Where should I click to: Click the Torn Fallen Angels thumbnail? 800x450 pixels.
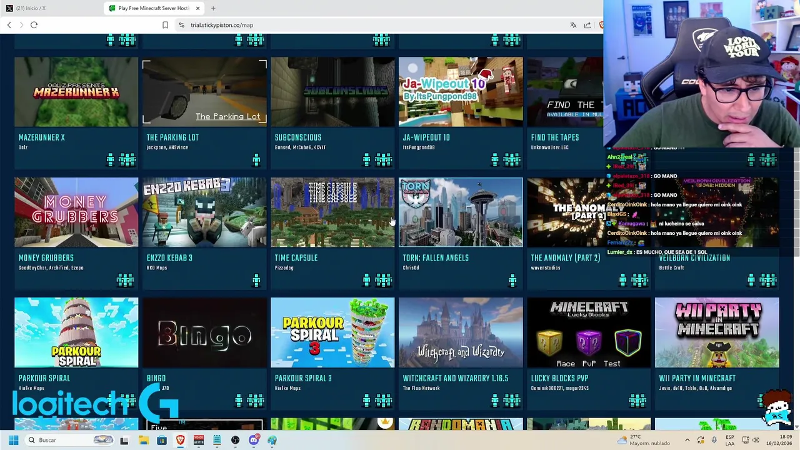[461, 212]
